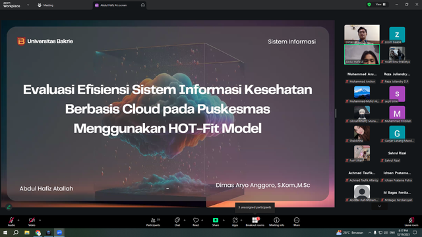Viewport: 422px width, 237px height.
Task: Open video options arrow next to Video
Action: tap(40, 220)
